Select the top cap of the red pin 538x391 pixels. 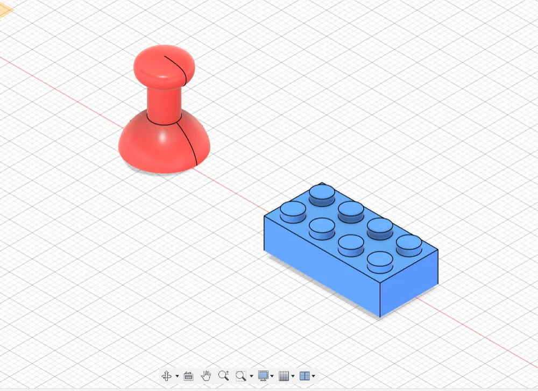[x=164, y=66]
